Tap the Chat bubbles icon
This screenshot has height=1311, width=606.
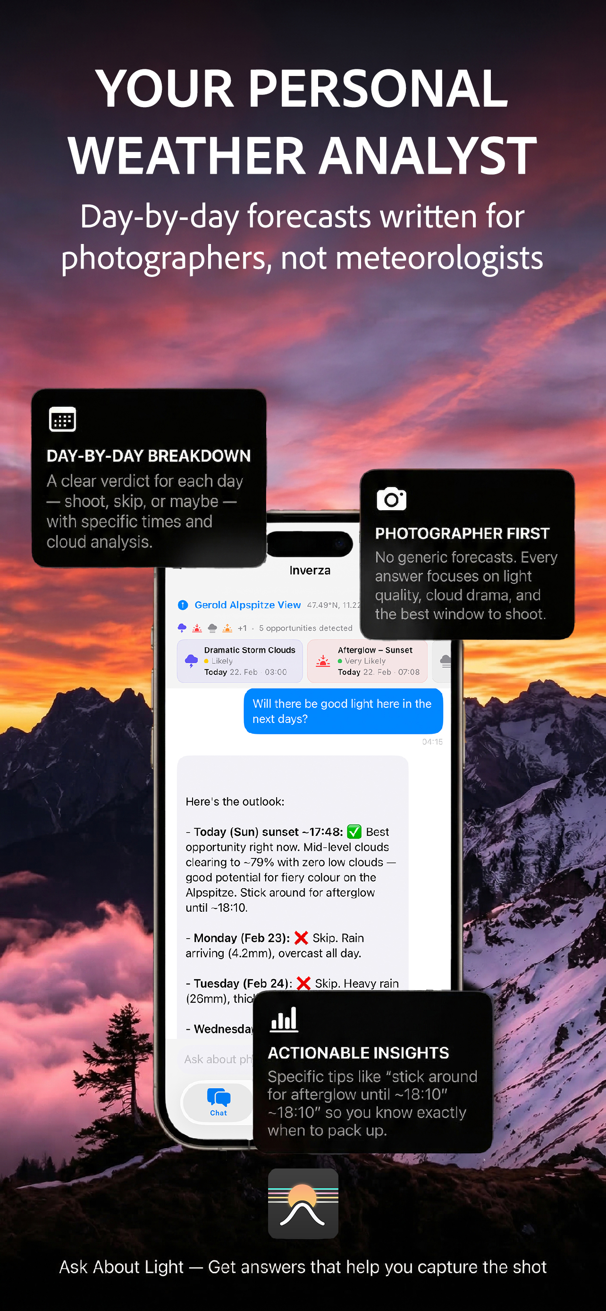219,1098
